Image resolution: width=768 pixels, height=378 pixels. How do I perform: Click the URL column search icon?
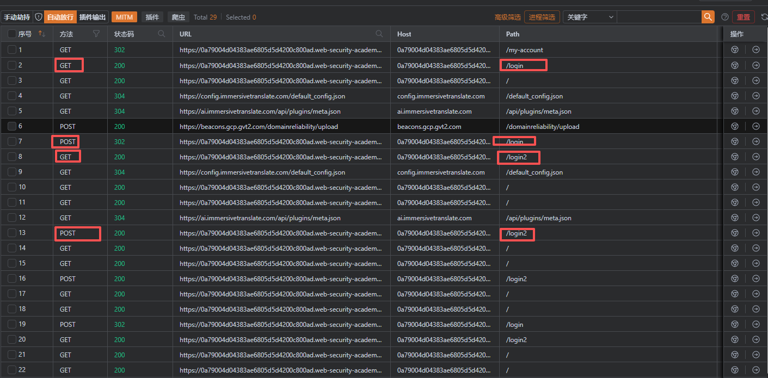tap(379, 34)
